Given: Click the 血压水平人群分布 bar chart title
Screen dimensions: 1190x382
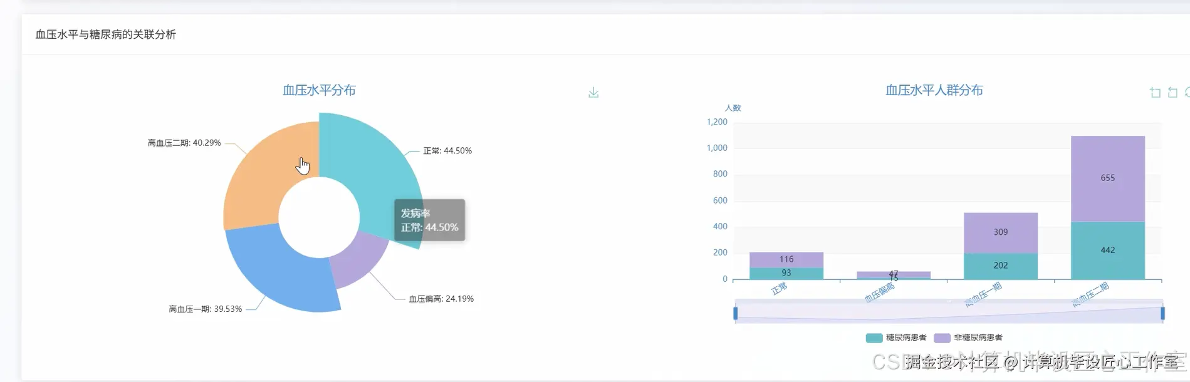Looking at the screenshot, I should coord(934,90).
